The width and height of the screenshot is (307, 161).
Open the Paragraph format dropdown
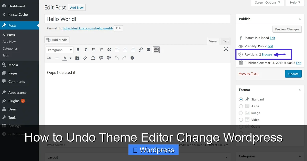(60, 50)
